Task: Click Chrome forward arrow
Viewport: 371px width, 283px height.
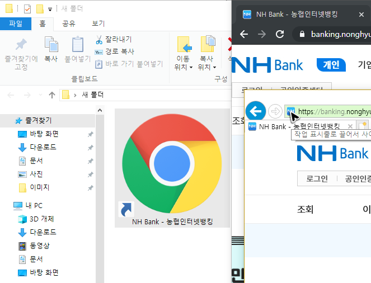Action: [x=262, y=34]
